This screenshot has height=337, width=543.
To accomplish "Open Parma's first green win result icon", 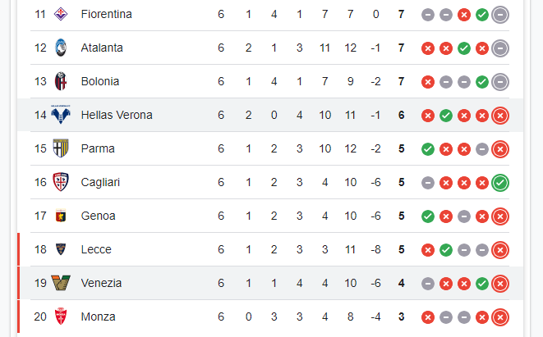I will coord(428,149).
